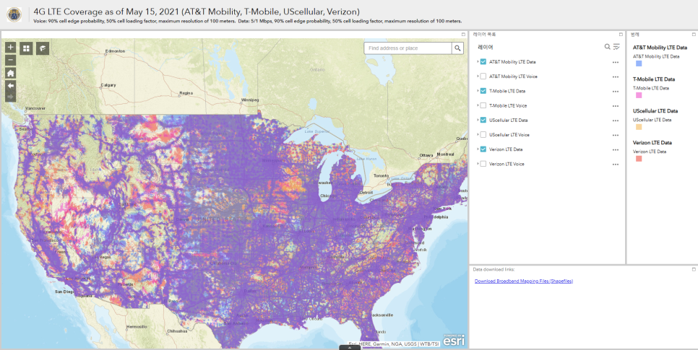Image resolution: width=698 pixels, height=350 pixels.
Task: Maximize the legend panel
Action: (x=694, y=34)
